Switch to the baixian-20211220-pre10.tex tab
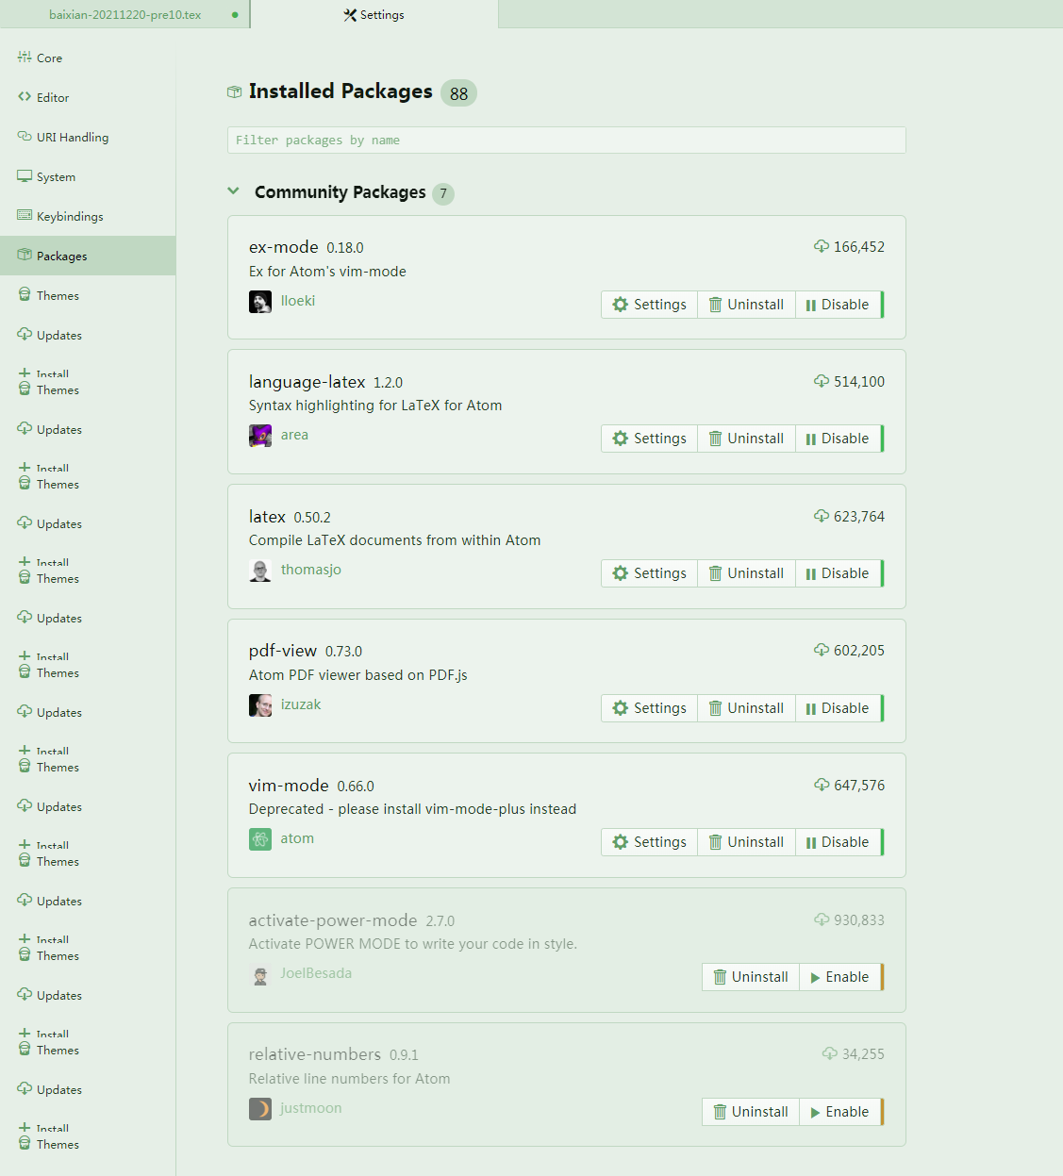Viewport: 1063px width, 1176px height. (x=125, y=14)
